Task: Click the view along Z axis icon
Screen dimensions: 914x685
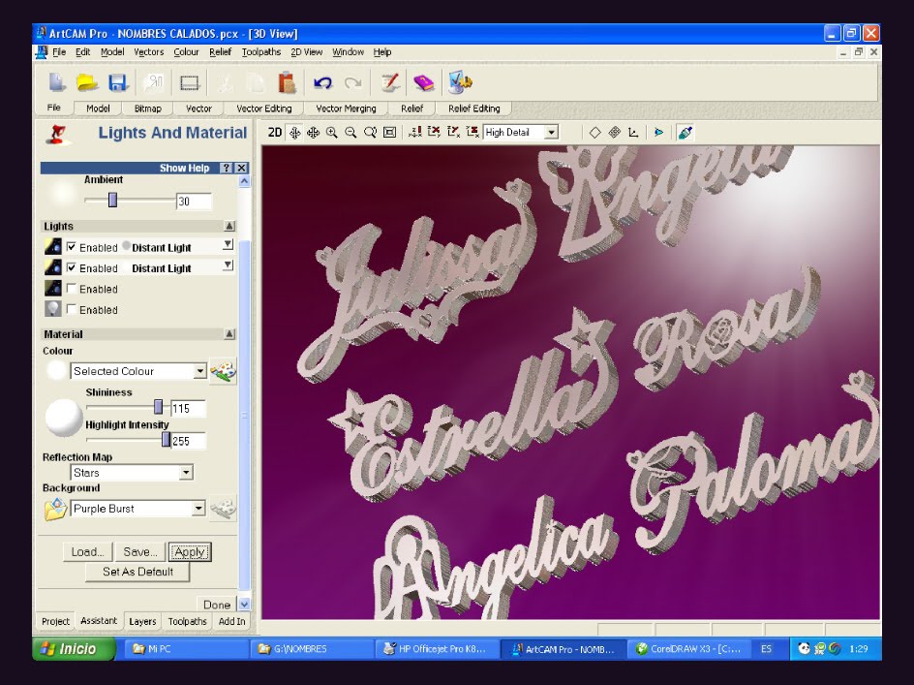Action: coord(415,133)
